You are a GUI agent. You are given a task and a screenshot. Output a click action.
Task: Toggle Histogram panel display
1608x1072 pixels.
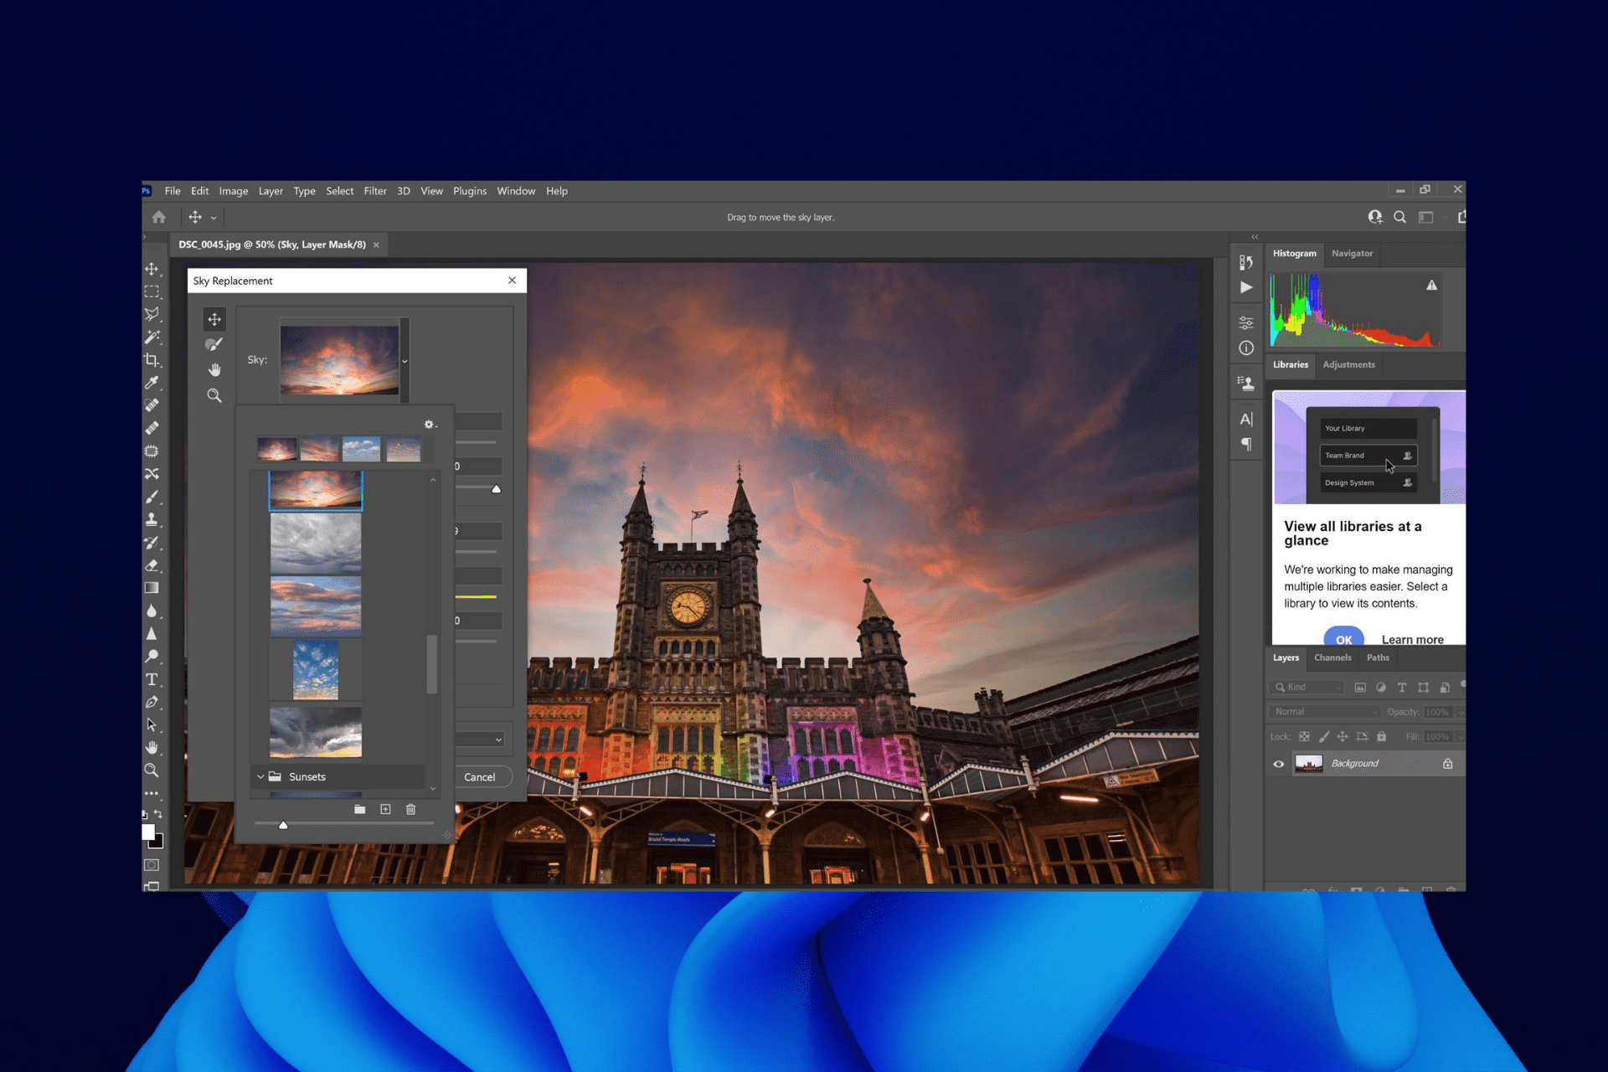1296,252
